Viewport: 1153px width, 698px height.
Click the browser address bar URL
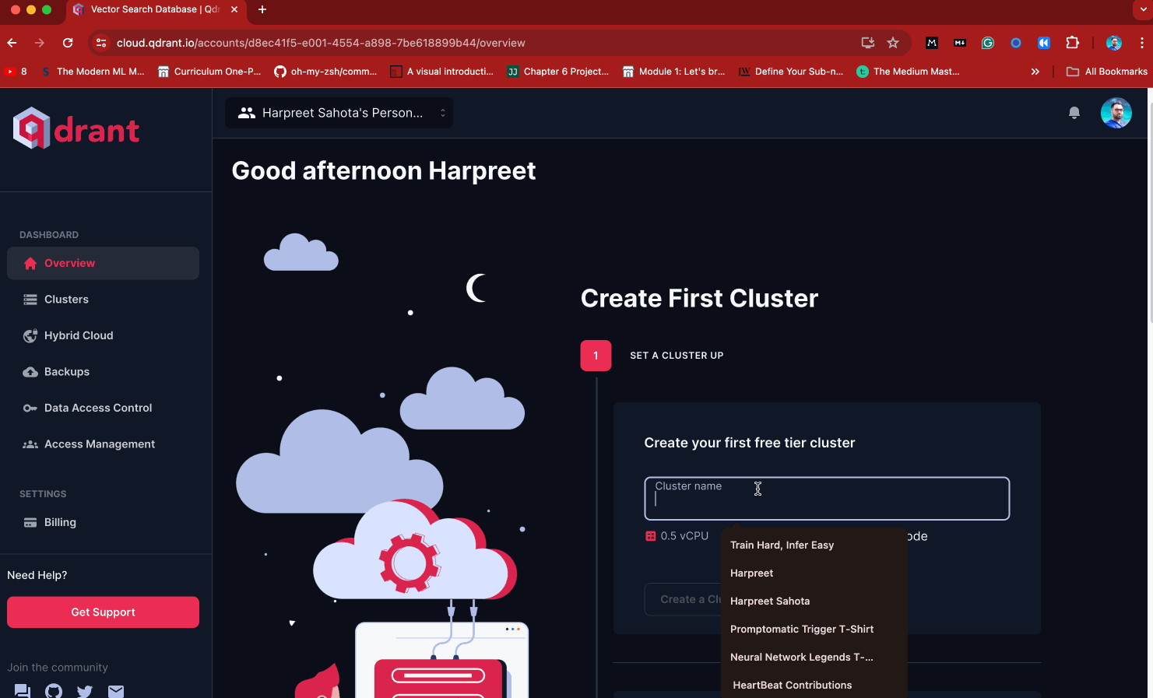click(x=321, y=43)
